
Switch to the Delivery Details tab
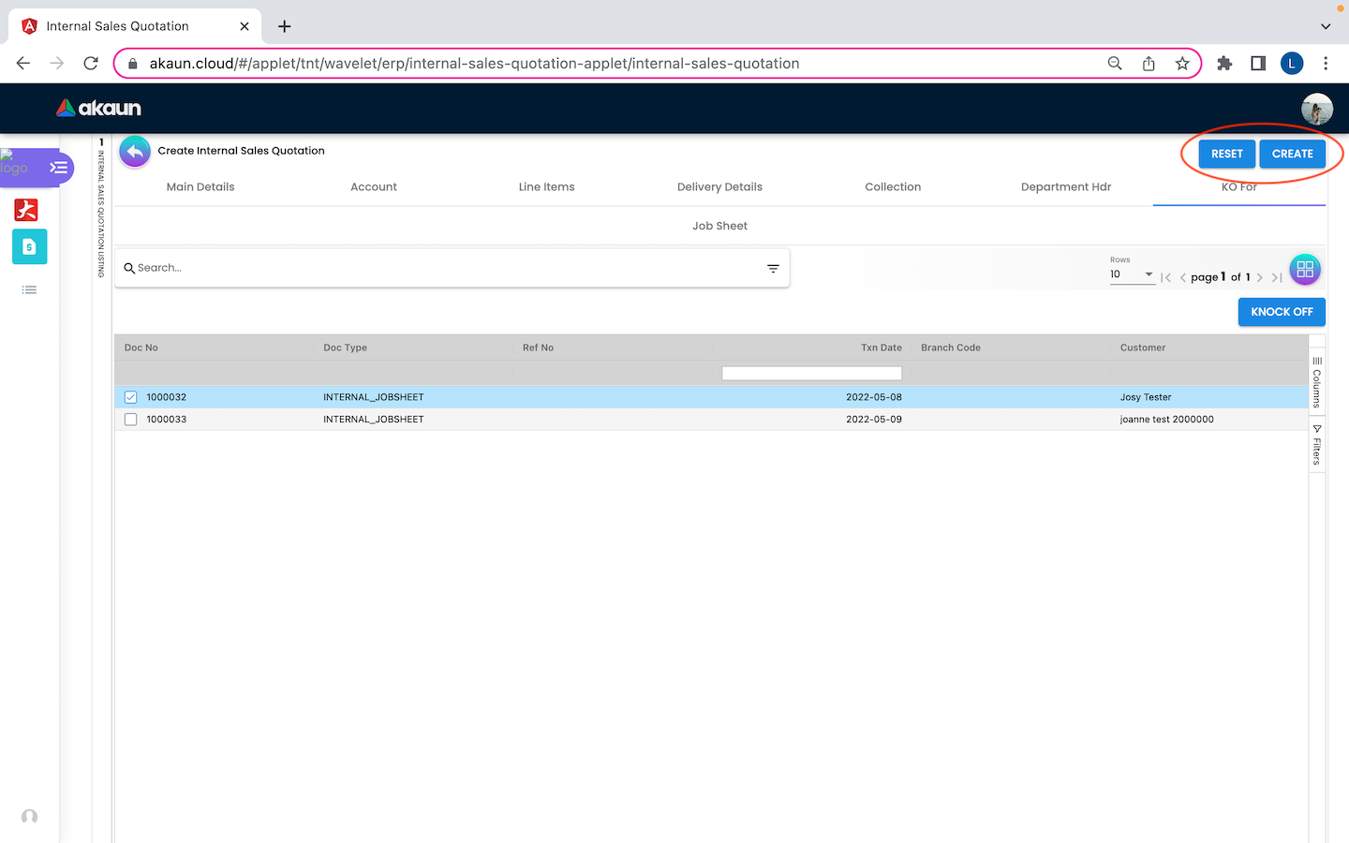click(719, 187)
